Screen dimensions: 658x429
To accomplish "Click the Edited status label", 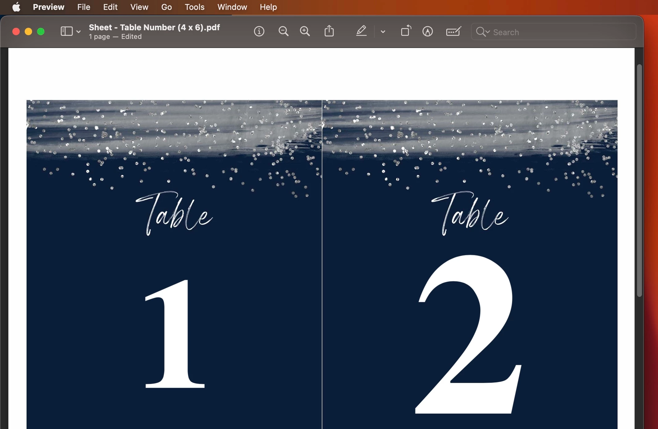I will [131, 37].
